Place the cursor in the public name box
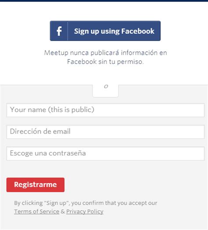The image size is (208, 230). point(105,110)
